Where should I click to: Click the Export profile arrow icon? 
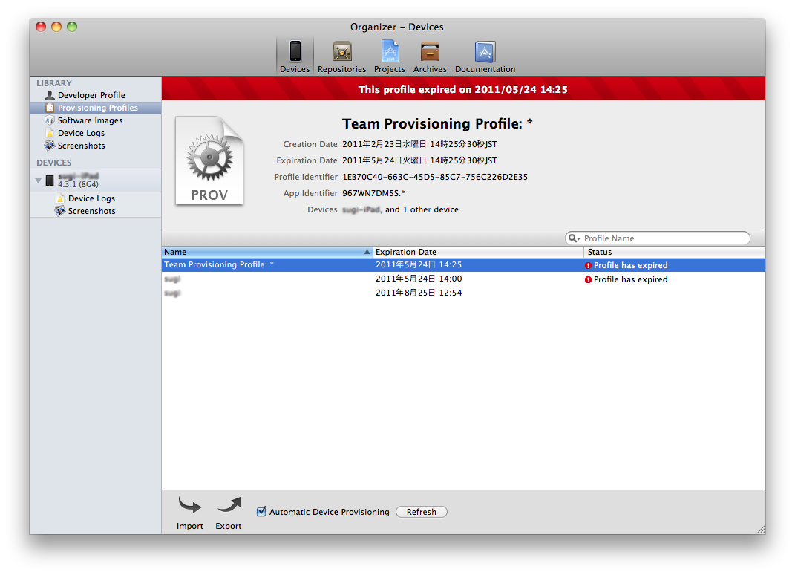click(x=229, y=507)
